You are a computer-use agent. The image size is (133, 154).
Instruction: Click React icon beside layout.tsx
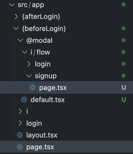pos(20,135)
